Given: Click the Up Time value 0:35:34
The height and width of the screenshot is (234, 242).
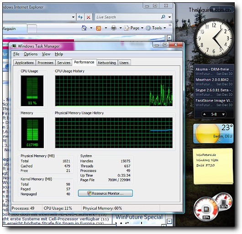Looking at the screenshot, I should (124, 175).
